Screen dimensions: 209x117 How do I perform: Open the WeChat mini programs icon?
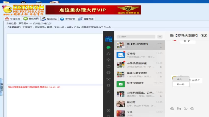pos(108,110)
